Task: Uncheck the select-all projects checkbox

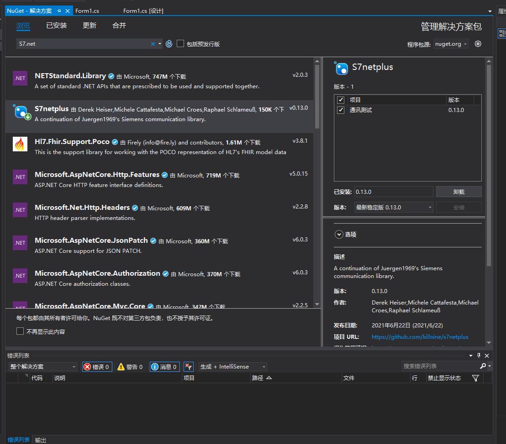Action: 340,100
